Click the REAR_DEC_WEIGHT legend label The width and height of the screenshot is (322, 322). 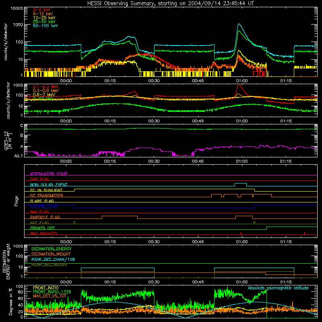49,265
